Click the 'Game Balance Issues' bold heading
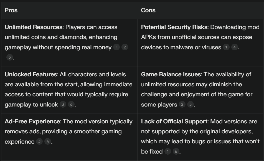Image resolution: width=264 pixels, height=161 pixels. 171,74
